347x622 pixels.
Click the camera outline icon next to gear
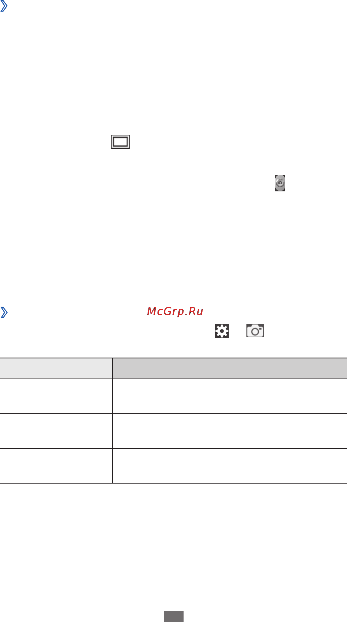pos(255,331)
